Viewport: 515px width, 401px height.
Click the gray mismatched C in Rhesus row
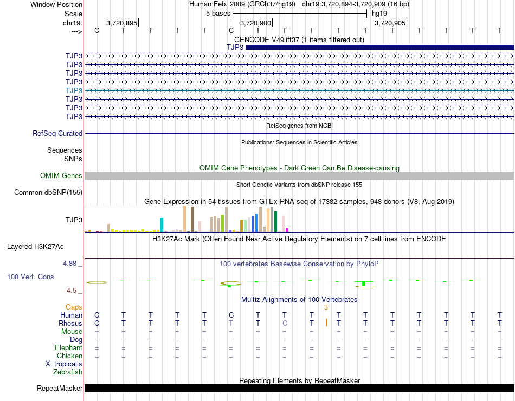pyautogui.click(x=285, y=323)
